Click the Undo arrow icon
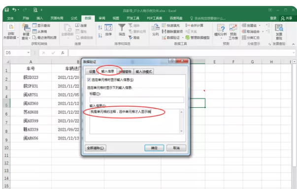This screenshot has width=297, height=189. click(x=14, y=9)
